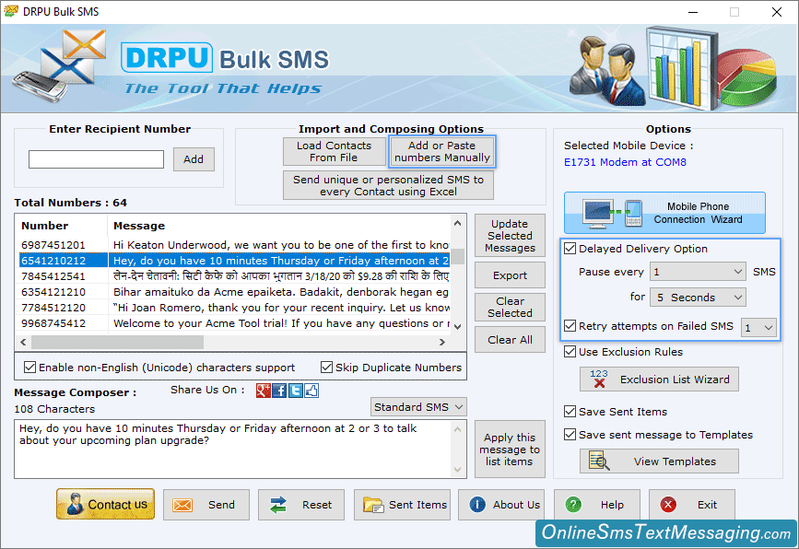Open Exclusion List Wizard
This screenshot has width=799, height=549.
[659, 380]
